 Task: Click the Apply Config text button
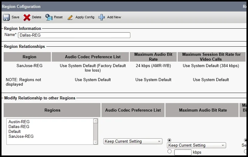(85, 17)
